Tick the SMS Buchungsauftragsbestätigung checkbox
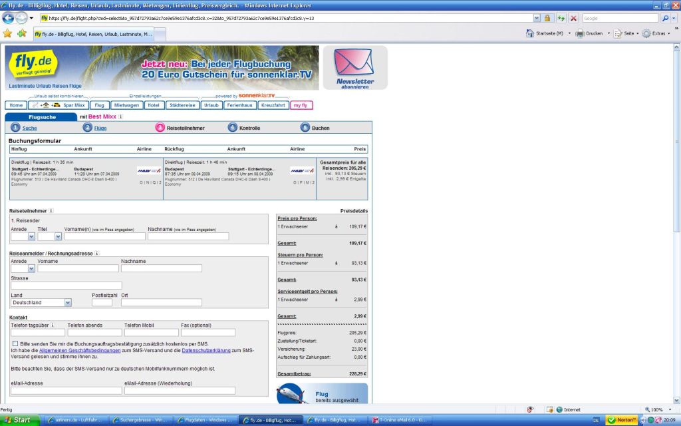 [x=15, y=343]
